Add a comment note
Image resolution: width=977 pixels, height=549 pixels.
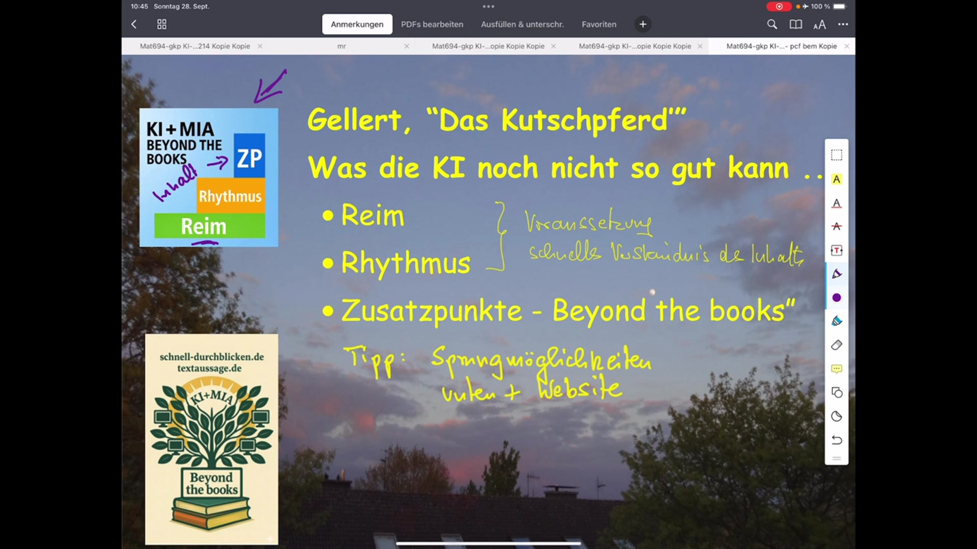coord(837,369)
